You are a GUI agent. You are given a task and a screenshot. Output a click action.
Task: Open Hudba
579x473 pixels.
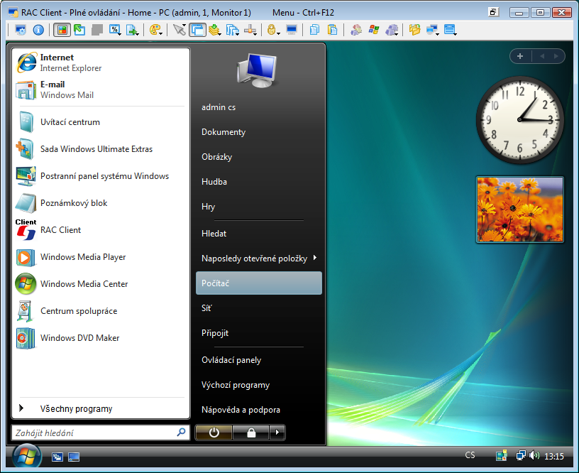[258, 181]
